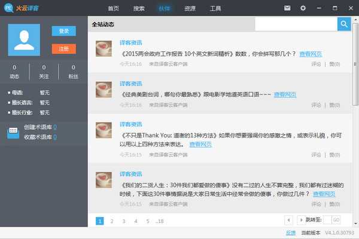Click the 擅长行业 暂无 row
Screen dimensions: 359x239
click(29, 112)
